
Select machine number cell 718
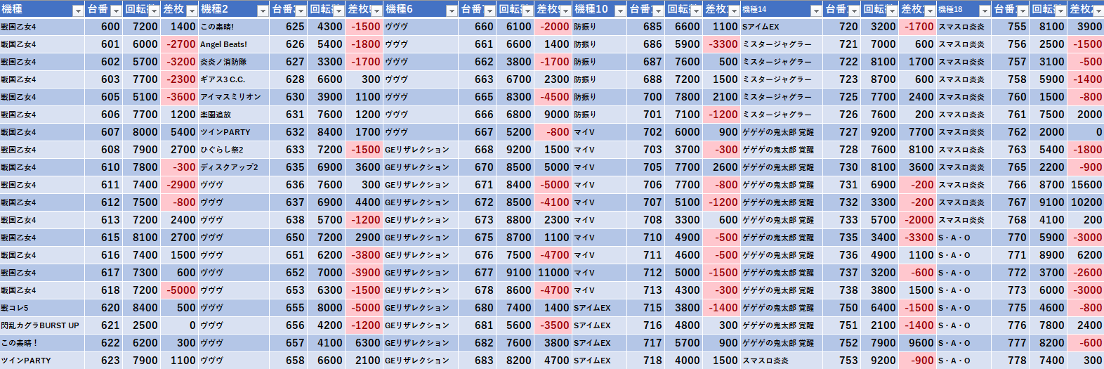pos(645,361)
